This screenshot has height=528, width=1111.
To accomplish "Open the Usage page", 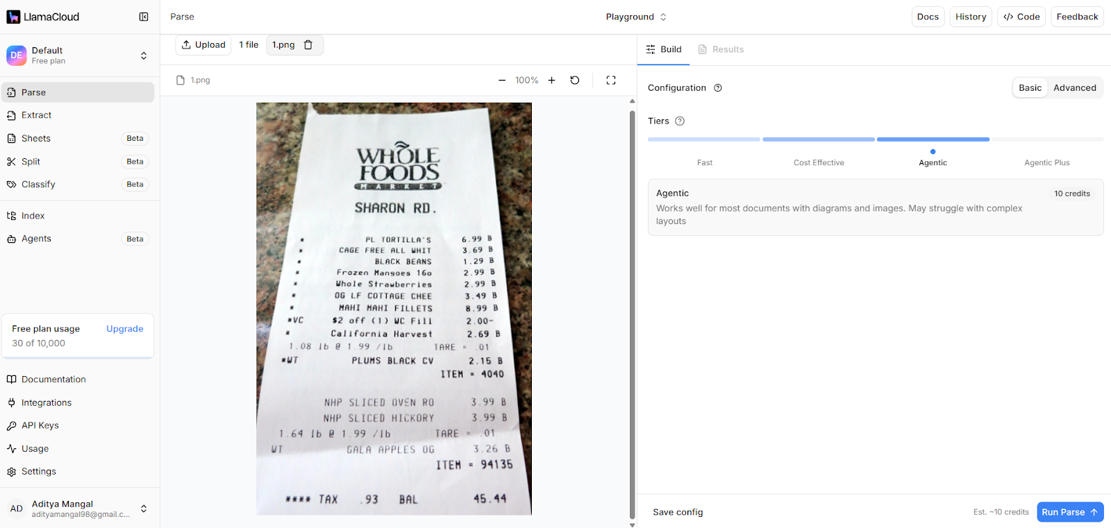I will coord(78,448).
